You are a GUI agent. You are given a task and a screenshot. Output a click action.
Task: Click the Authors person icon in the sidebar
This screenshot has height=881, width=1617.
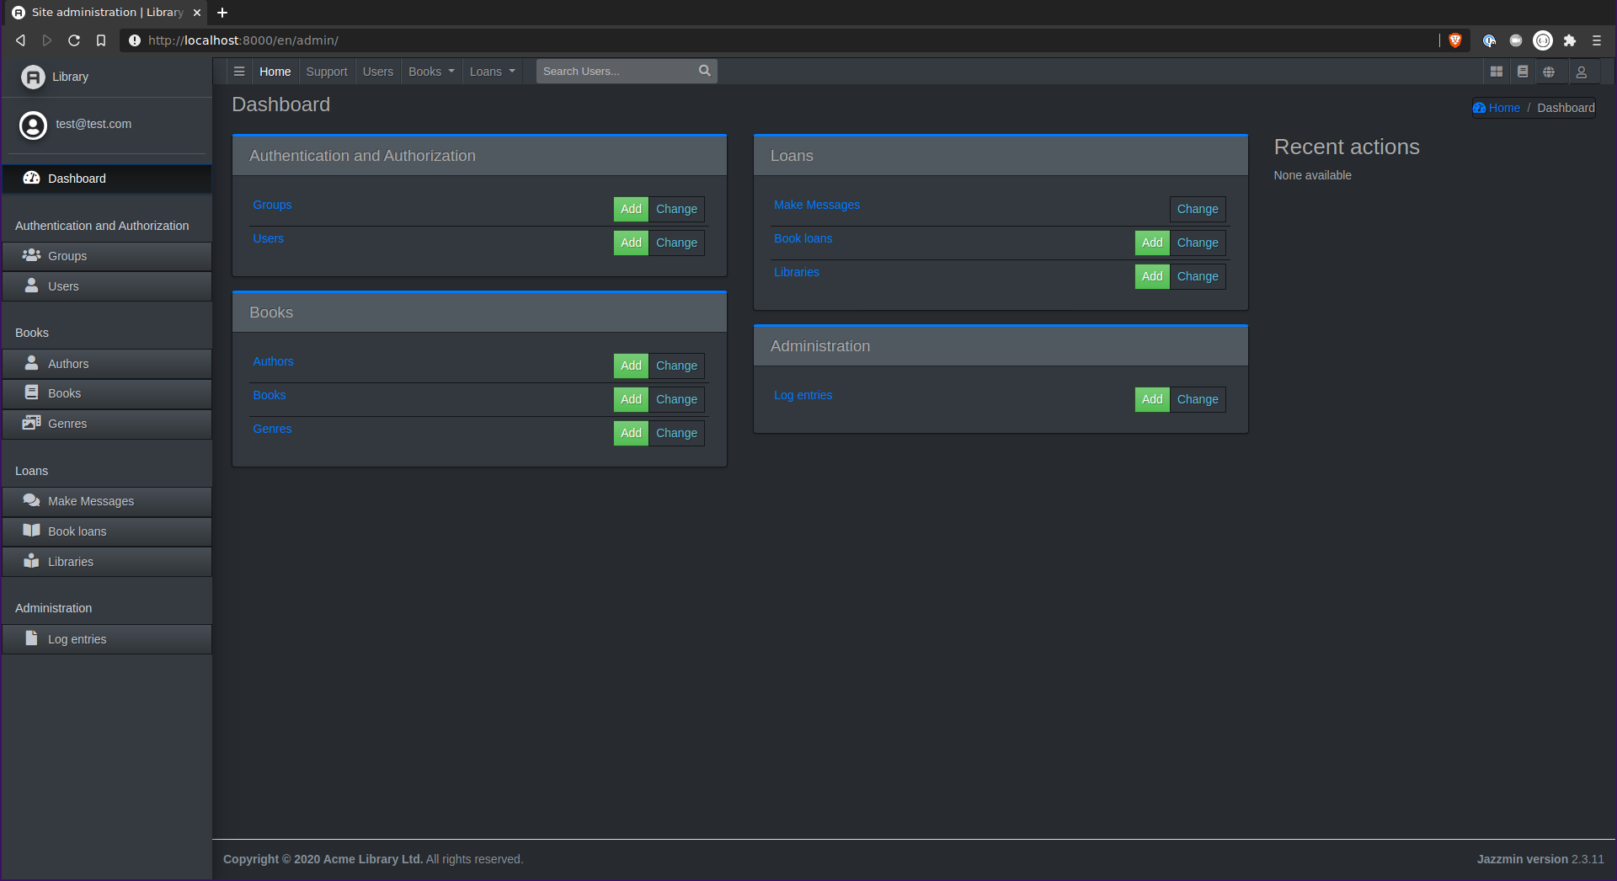pyautogui.click(x=31, y=363)
